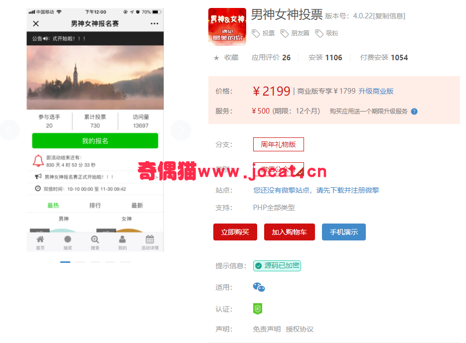Screen dimensions: 466x343
Task: Show next screenshot with right arrow
Action: pyautogui.click(x=181, y=130)
